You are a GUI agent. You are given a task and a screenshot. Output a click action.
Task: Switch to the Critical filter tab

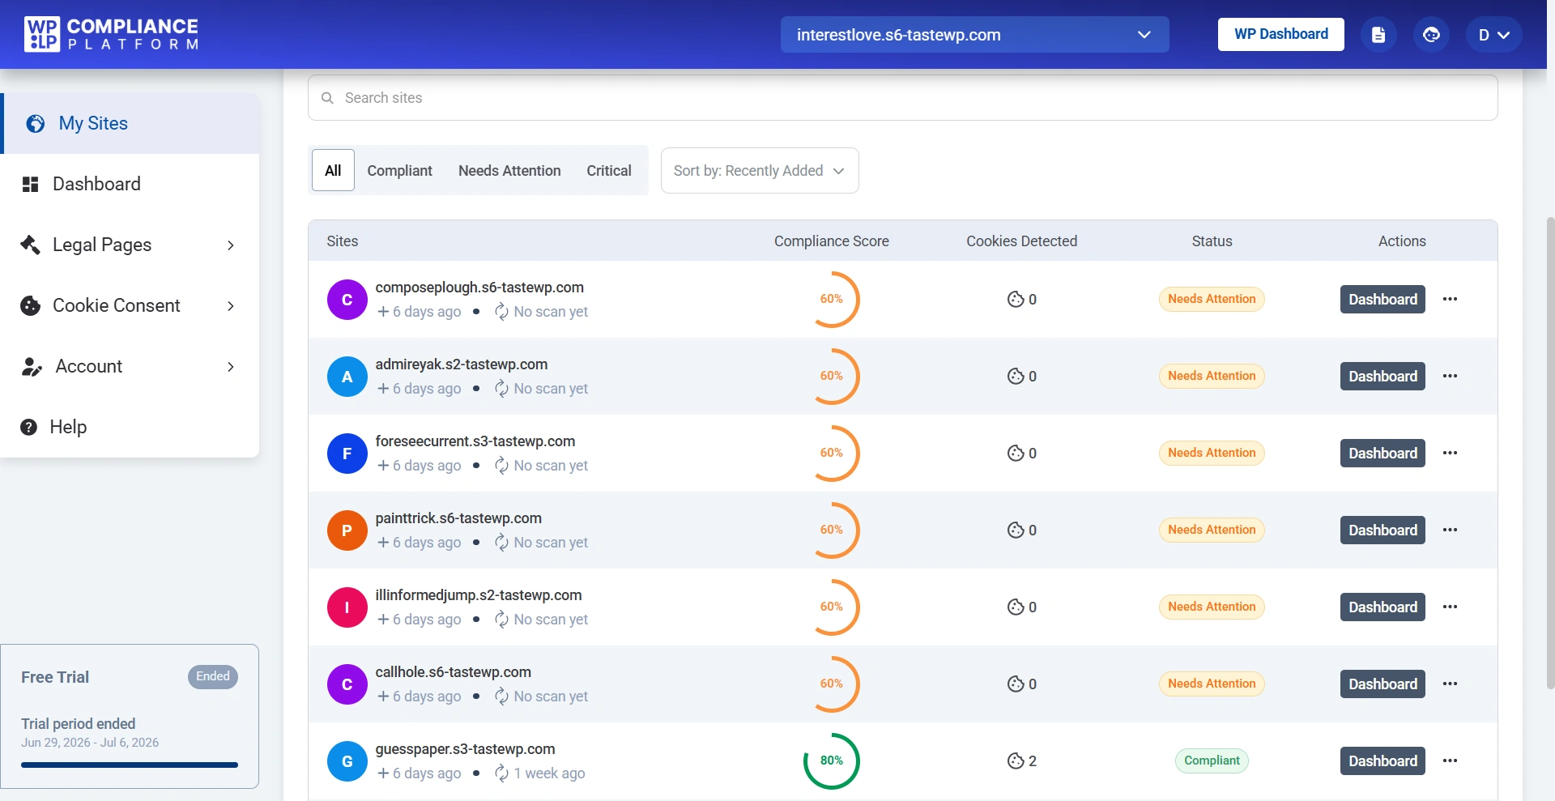pyautogui.click(x=609, y=170)
